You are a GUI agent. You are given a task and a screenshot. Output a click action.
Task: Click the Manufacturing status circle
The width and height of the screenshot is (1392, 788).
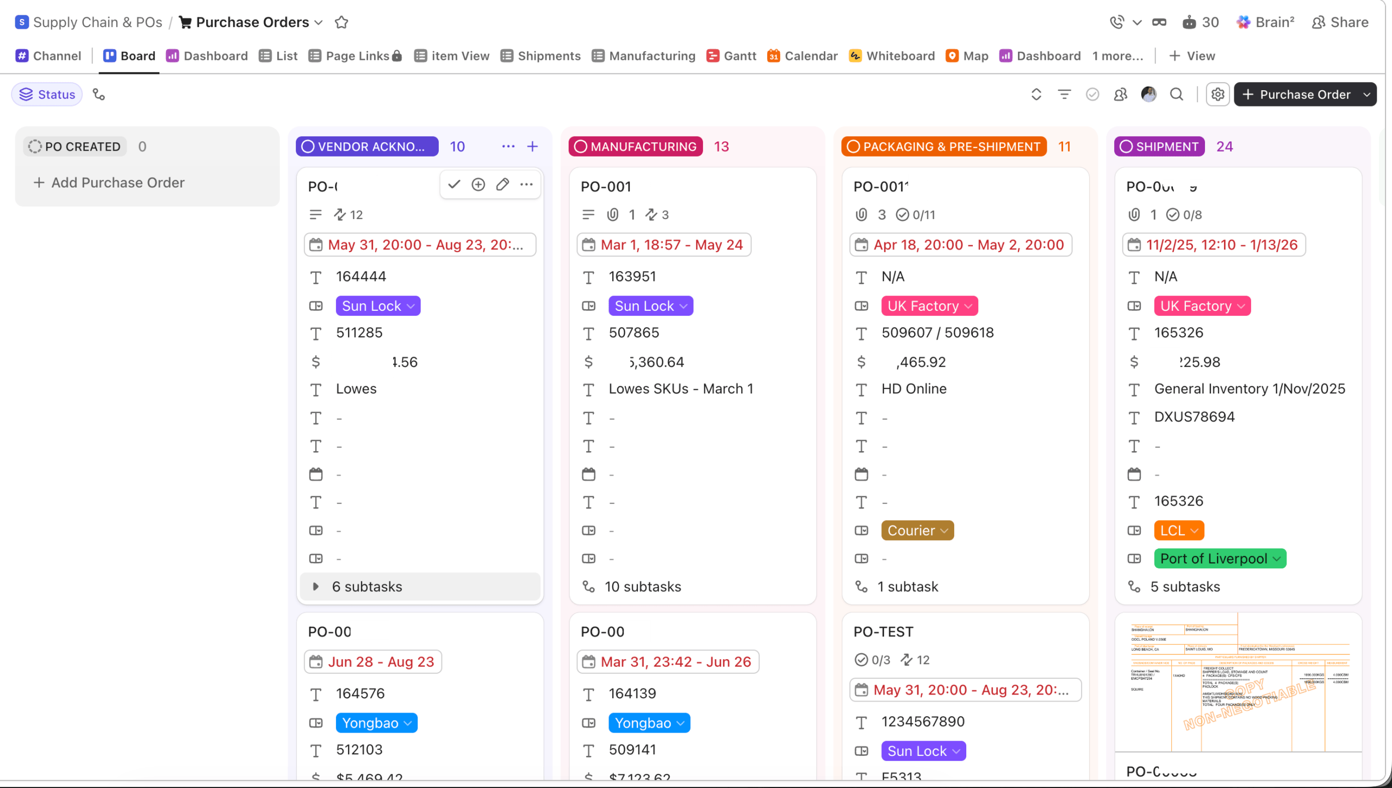coord(581,147)
